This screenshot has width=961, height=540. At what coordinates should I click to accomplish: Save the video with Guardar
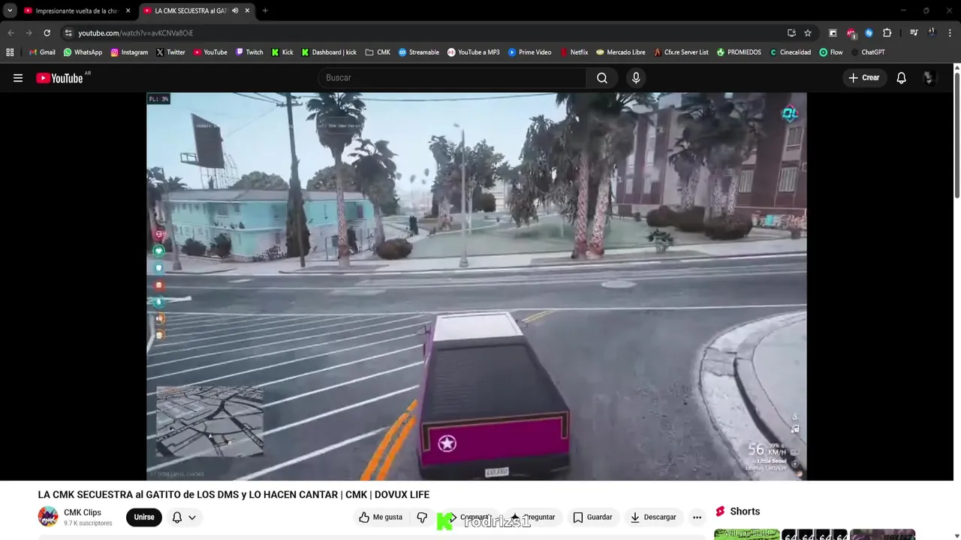coord(592,517)
